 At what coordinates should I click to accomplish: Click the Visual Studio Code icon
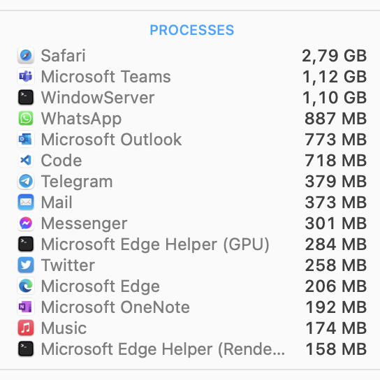26,160
